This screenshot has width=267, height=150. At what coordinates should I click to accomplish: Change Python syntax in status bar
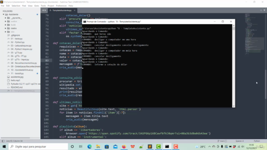click(x=257, y=141)
